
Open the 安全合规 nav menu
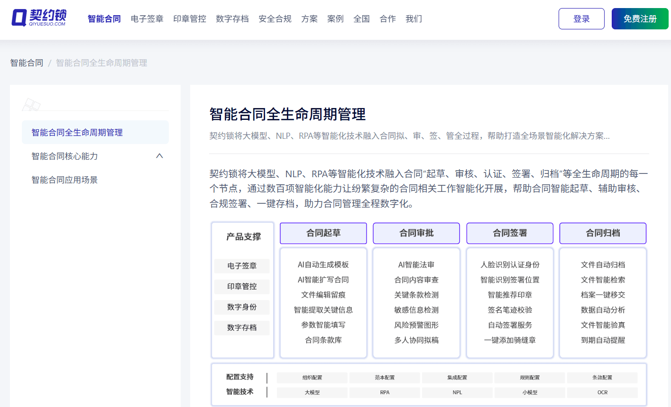point(275,19)
